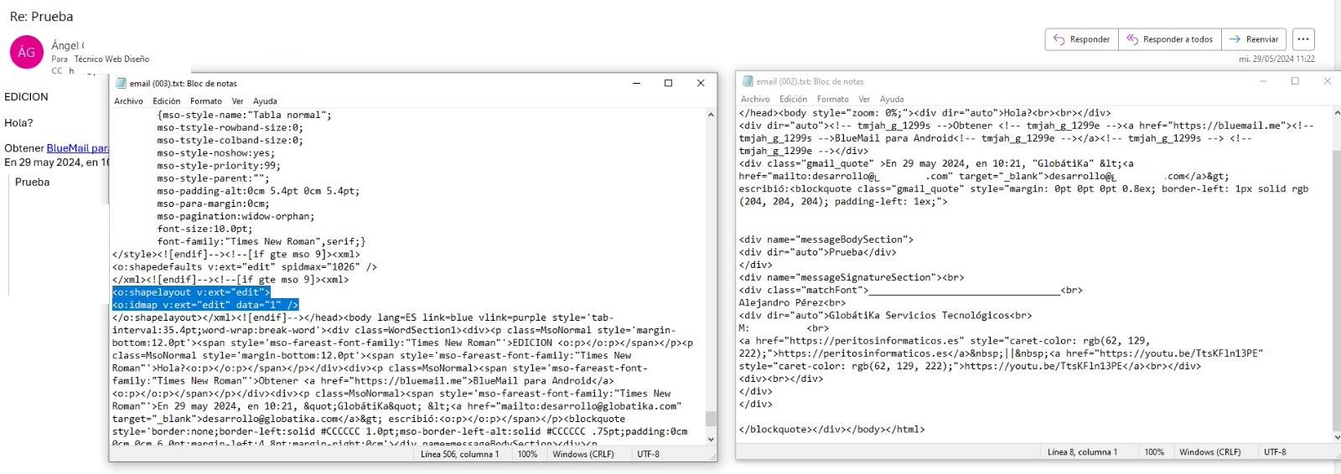Open Ayuda menu in email (002) Notepad
Screen dimensions: 1341x474
click(892, 99)
